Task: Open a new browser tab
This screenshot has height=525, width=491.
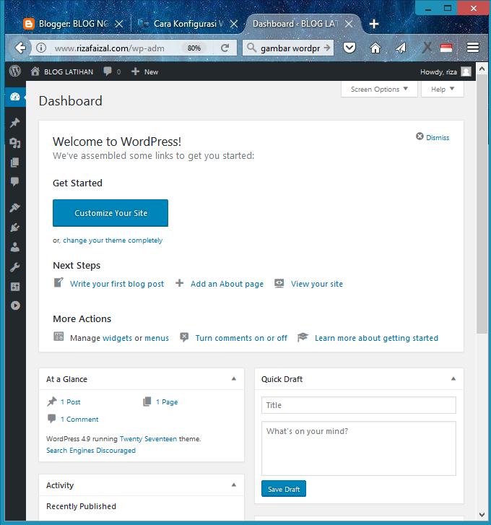Action: tap(374, 24)
